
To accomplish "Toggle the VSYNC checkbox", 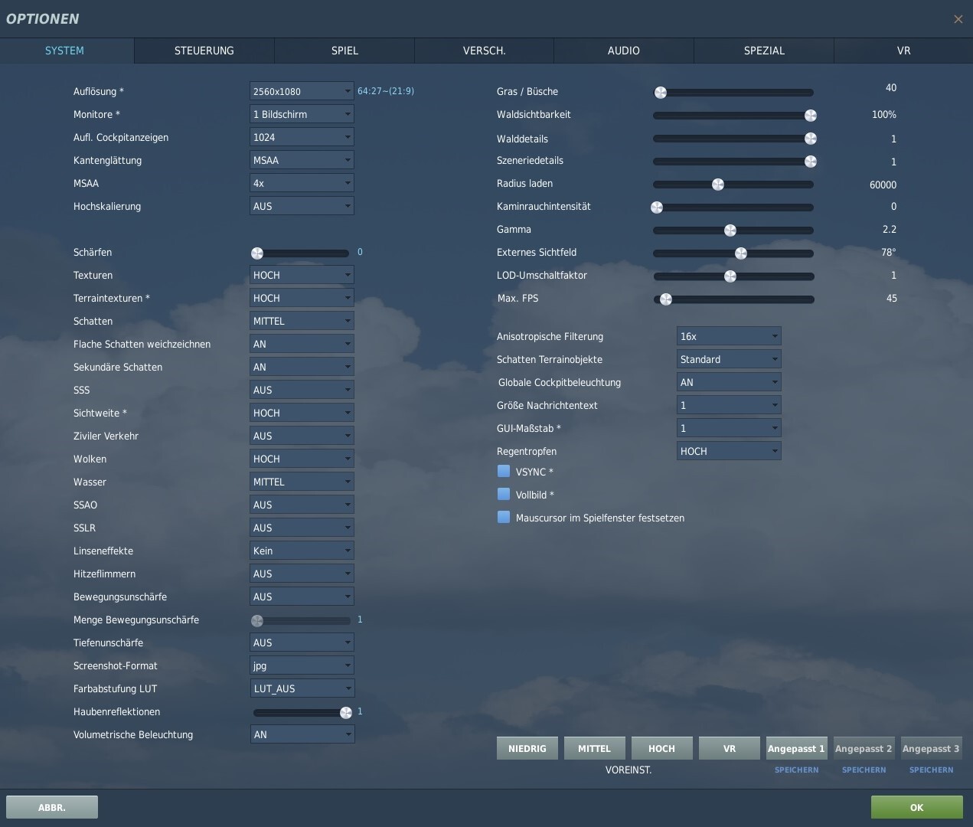I will (x=504, y=471).
